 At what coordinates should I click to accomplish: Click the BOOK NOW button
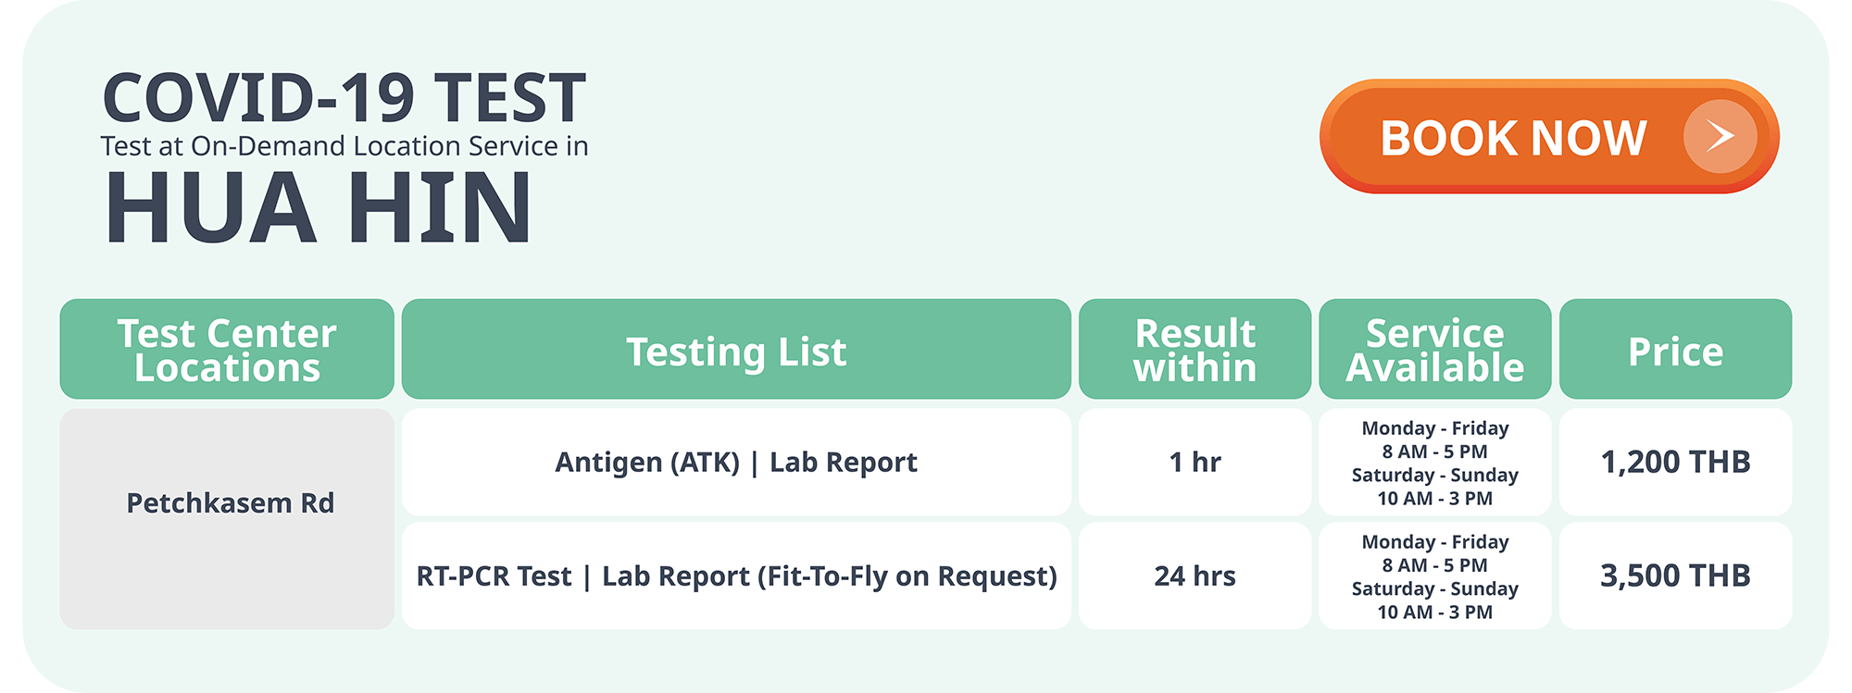click(1513, 138)
